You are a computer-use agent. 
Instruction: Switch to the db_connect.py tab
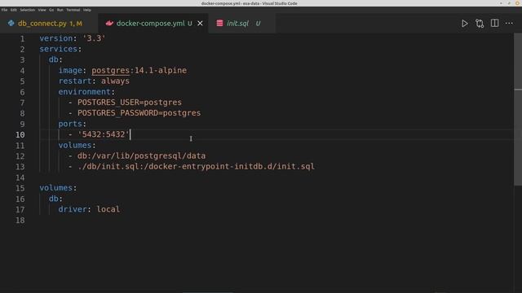tap(49, 24)
